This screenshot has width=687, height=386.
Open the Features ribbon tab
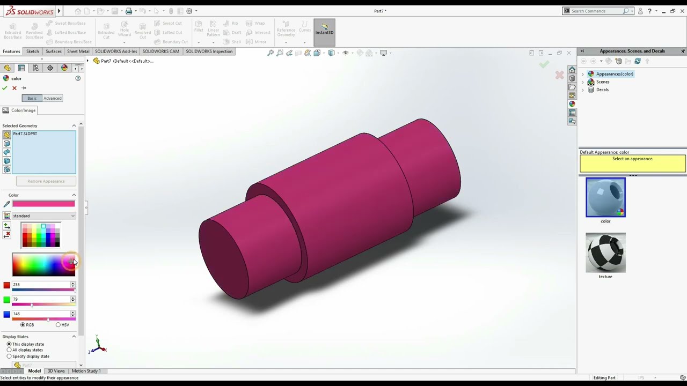point(11,51)
